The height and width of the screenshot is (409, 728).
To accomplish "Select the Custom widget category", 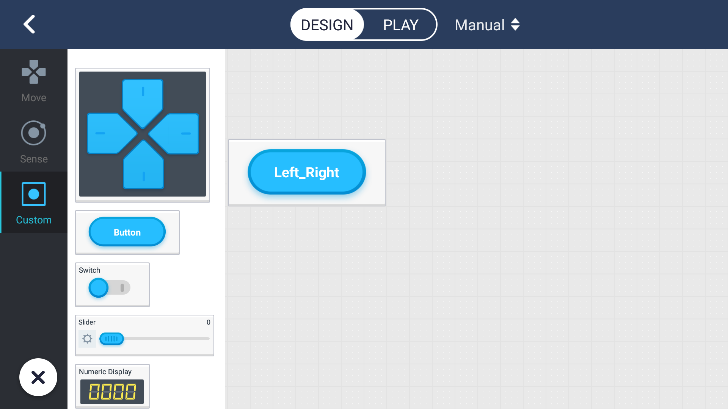I will click(34, 203).
